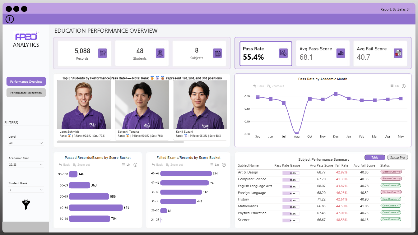Click the Students card graduate icon
Viewport: 418px width, 235px height.
click(x=160, y=53)
